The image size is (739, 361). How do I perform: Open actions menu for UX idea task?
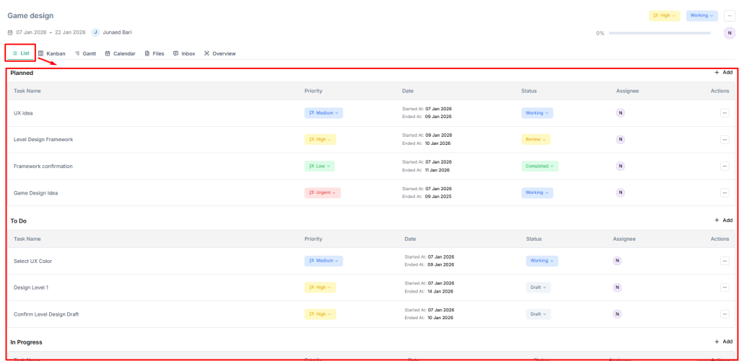(724, 113)
